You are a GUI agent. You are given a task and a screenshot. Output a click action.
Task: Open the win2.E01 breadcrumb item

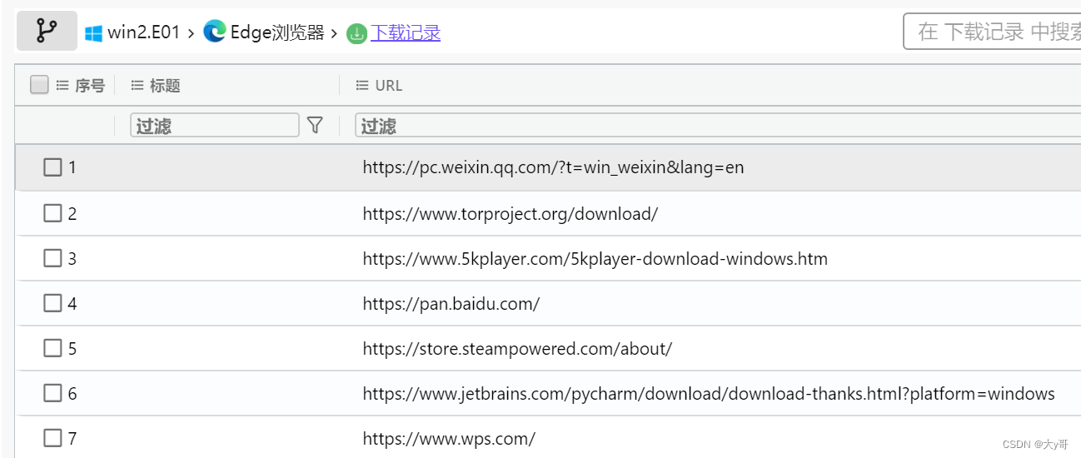143,33
